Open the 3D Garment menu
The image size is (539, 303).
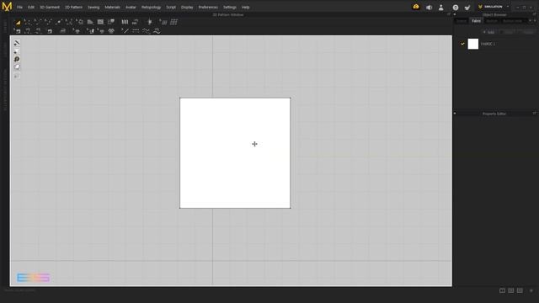point(50,8)
